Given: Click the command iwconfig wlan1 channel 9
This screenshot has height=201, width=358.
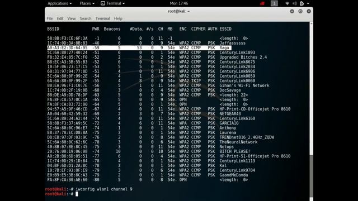Looking at the screenshot, I should (x=104, y=189).
